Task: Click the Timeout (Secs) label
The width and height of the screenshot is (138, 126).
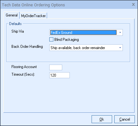Action: (23, 74)
